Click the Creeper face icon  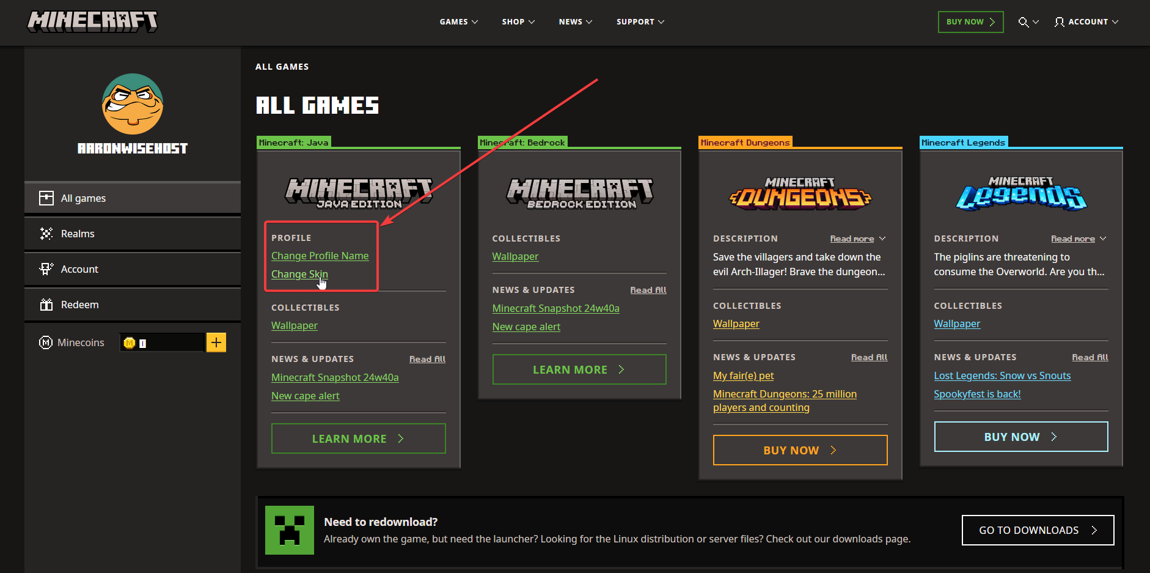(x=290, y=530)
